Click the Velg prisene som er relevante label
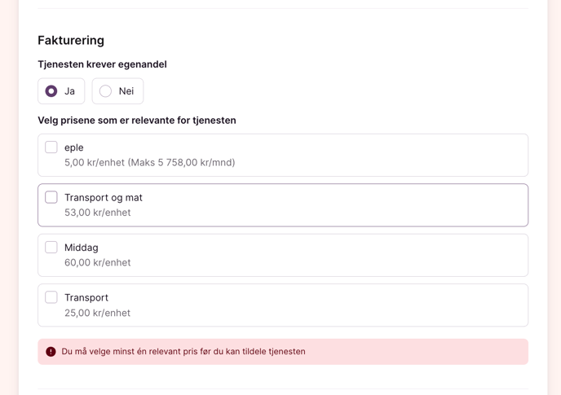 pyautogui.click(x=137, y=121)
